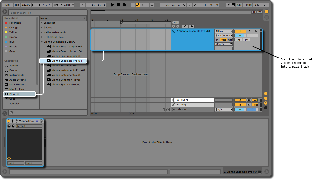The image size is (314, 180).
Task: Solo the Vienna Ensemble Pro track
Action: tap(249, 31)
